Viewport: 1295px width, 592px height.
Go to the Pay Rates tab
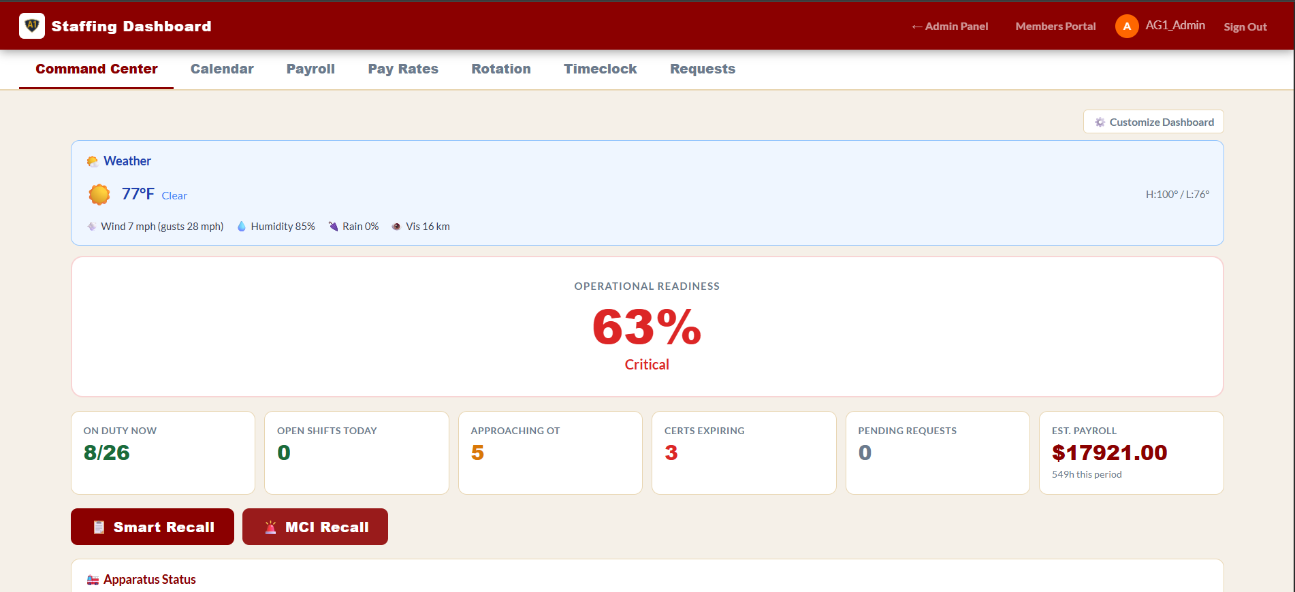(x=403, y=69)
